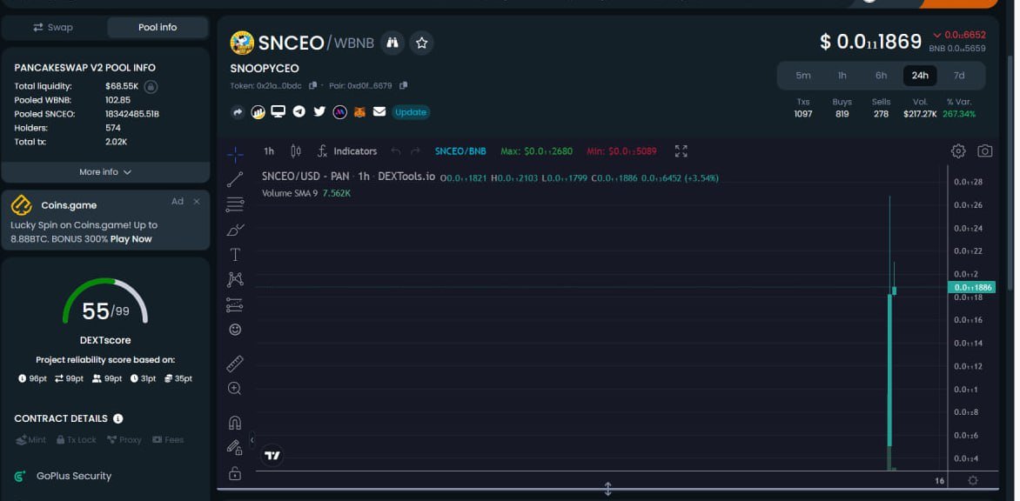Viewport: 1020px width, 501px height.
Task: Copy the token address 0x21a...0bdc
Action: coord(313,86)
